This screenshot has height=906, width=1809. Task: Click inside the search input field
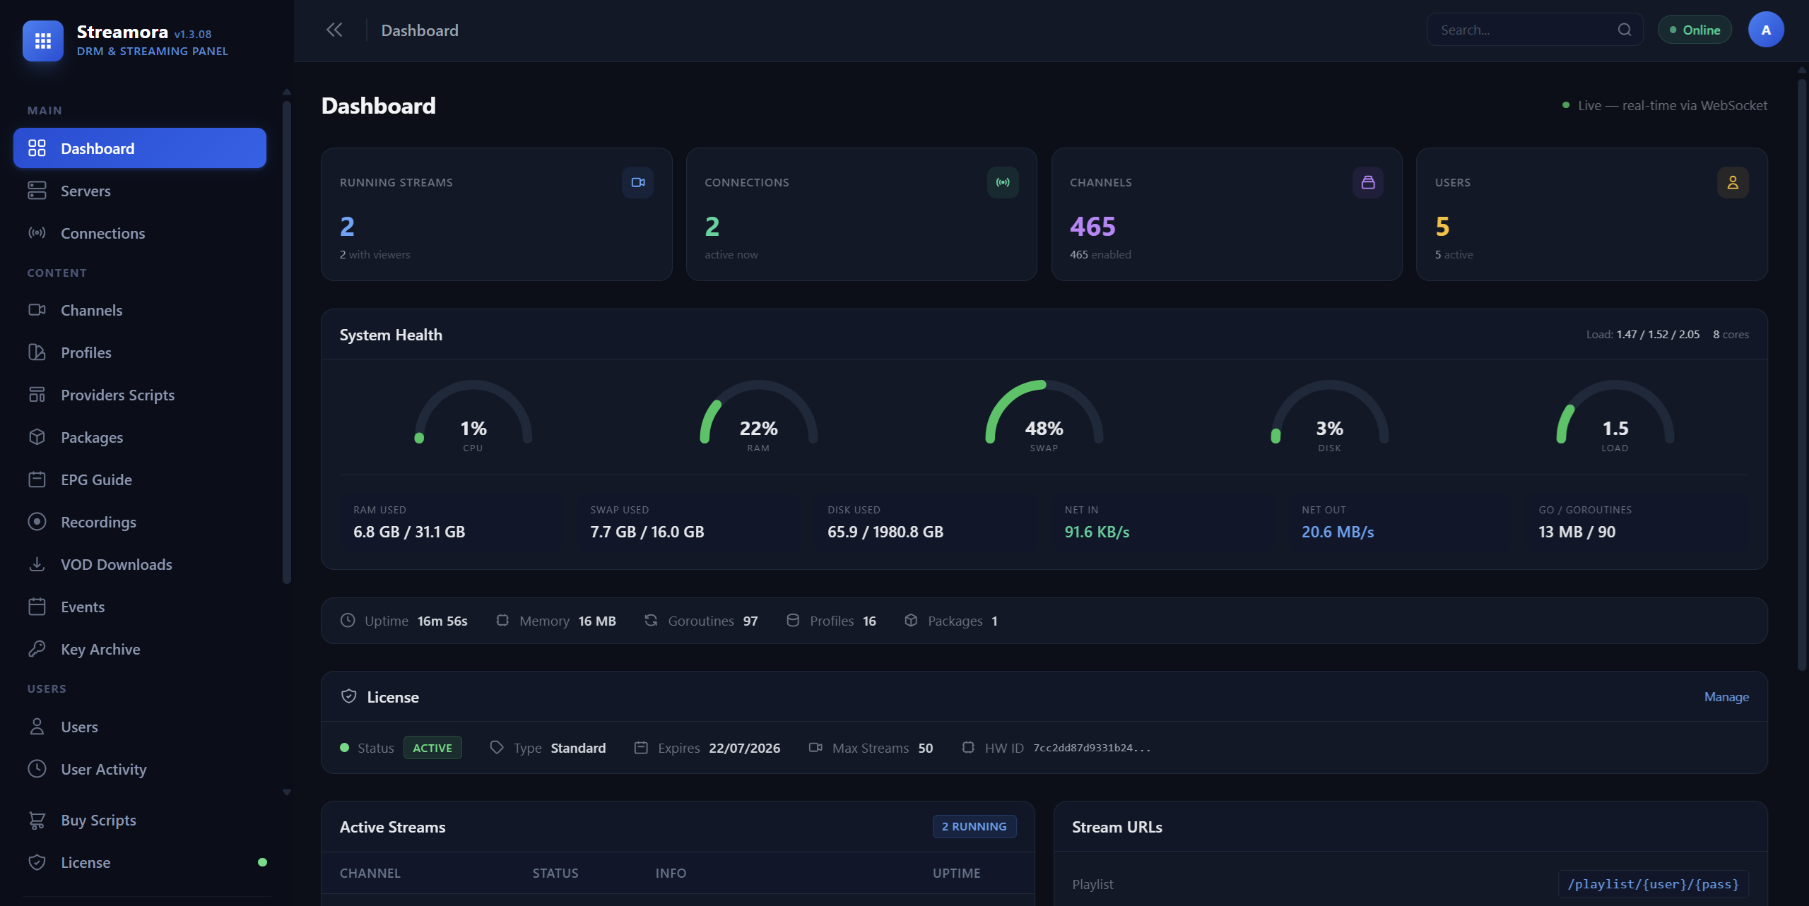point(1519,29)
